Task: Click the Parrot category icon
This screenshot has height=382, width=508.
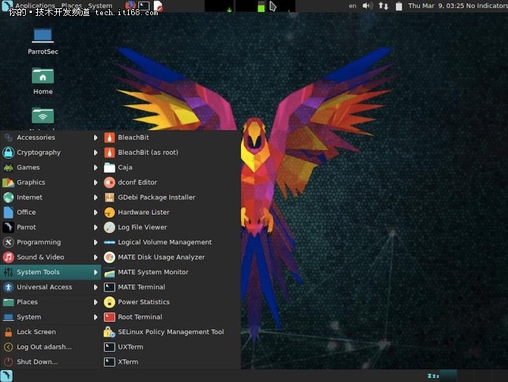Action: tap(8, 227)
